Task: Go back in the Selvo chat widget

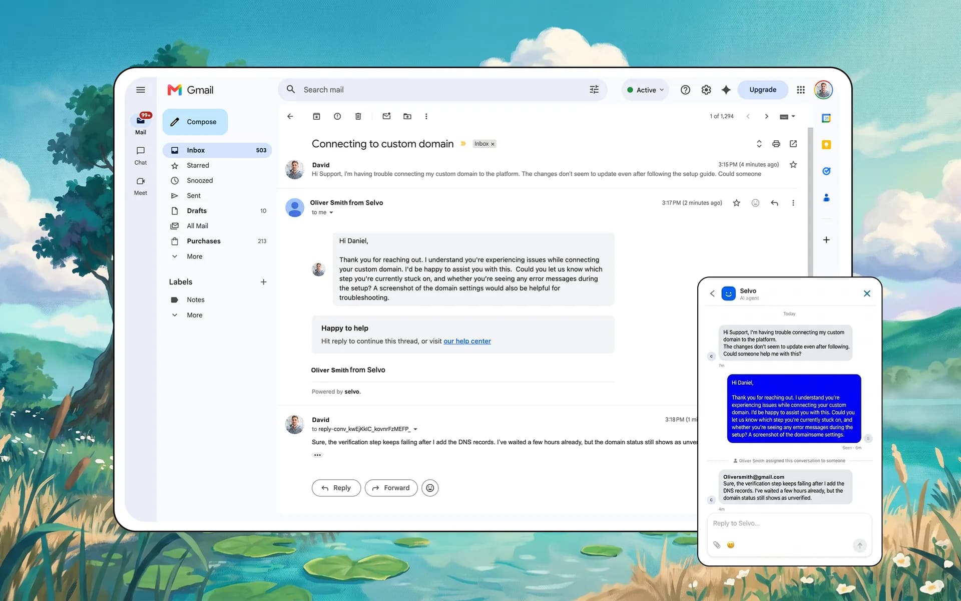Action: (x=712, y=293)
